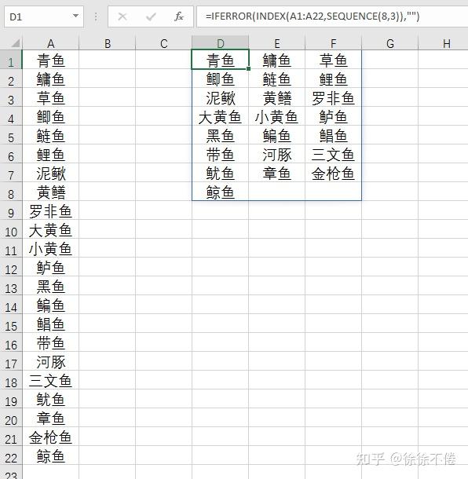
Task: Select cell A17 containing 河豚
Action: point(51,361)
